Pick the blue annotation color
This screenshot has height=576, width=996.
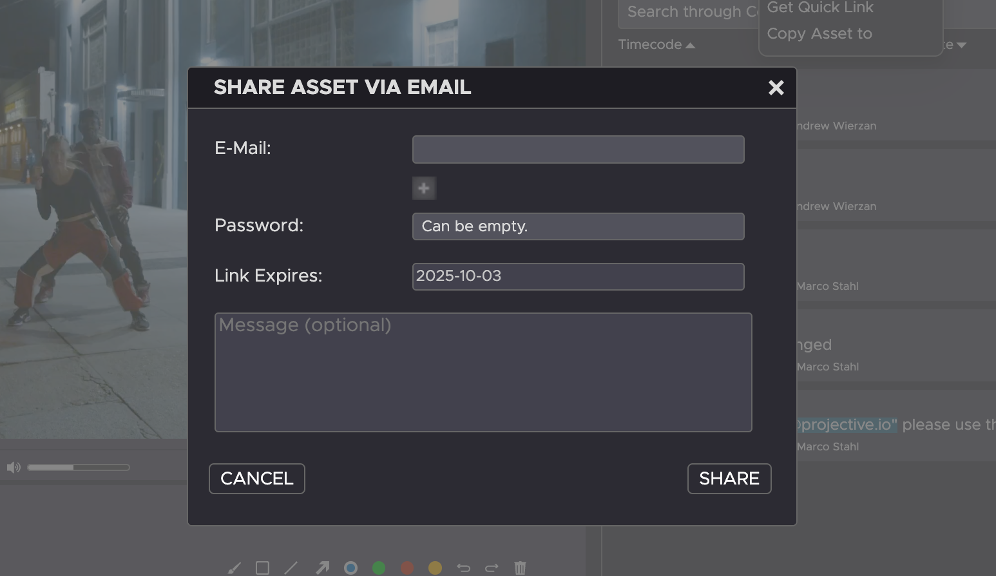[x=350, y=568]
